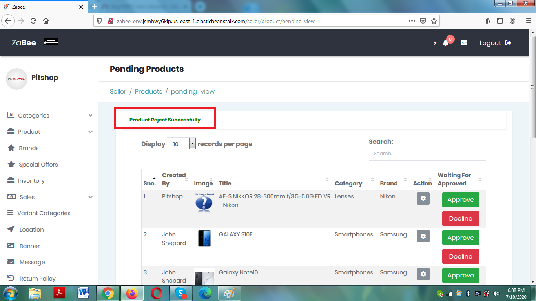Image resolution: width=536 pixels, height=301 pixels.
Task: Open Microsoft Word from the taskbar
Action: click(83, 293)
